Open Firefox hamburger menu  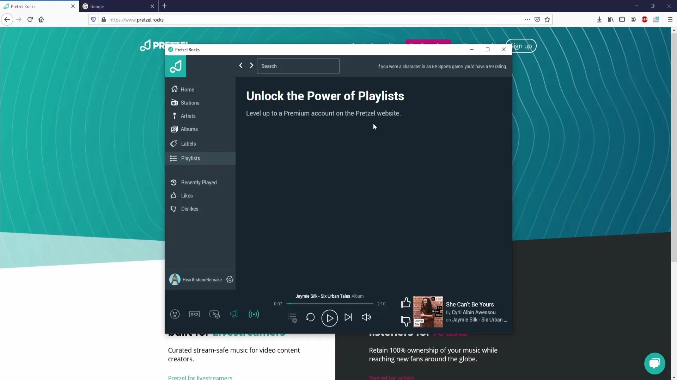click(x=670, y=20)
